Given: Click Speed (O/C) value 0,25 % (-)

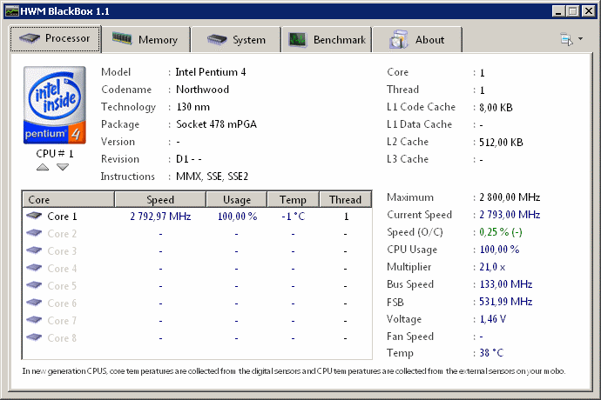Looking at the screenshot, I should click(x=501, y=232).
